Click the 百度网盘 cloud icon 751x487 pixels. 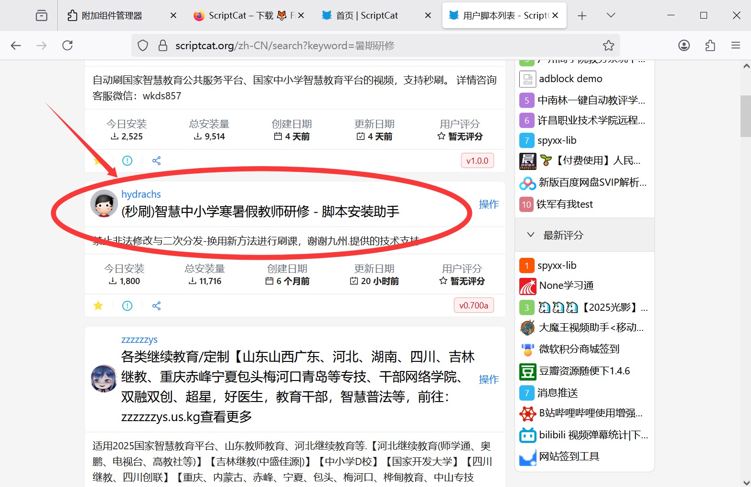click(528, 182)
